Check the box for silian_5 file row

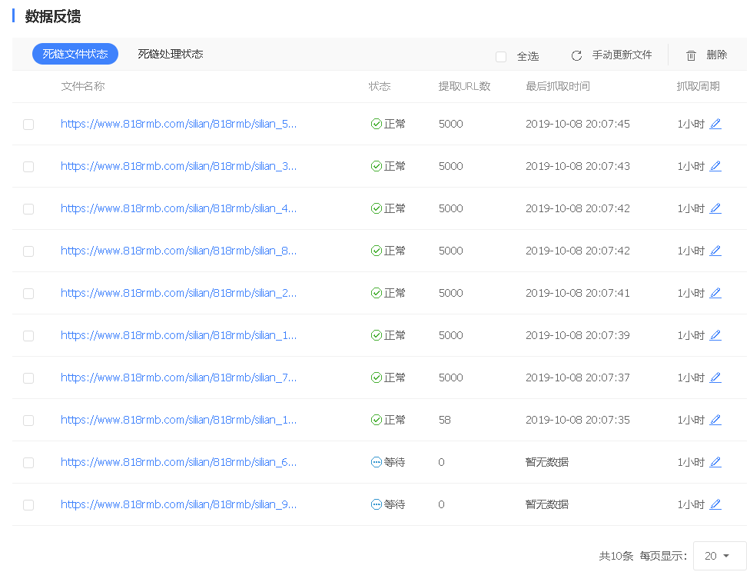[x=28, y=125]
